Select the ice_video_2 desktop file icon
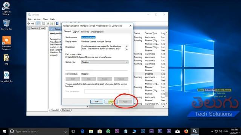The height and width of the screenshot is (135, 241). (x=6, y=77)
